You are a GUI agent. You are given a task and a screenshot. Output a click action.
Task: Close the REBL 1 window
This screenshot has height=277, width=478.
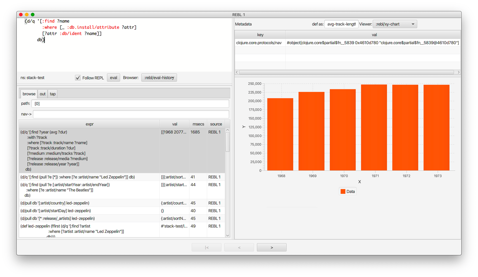(x=21, y=15)
